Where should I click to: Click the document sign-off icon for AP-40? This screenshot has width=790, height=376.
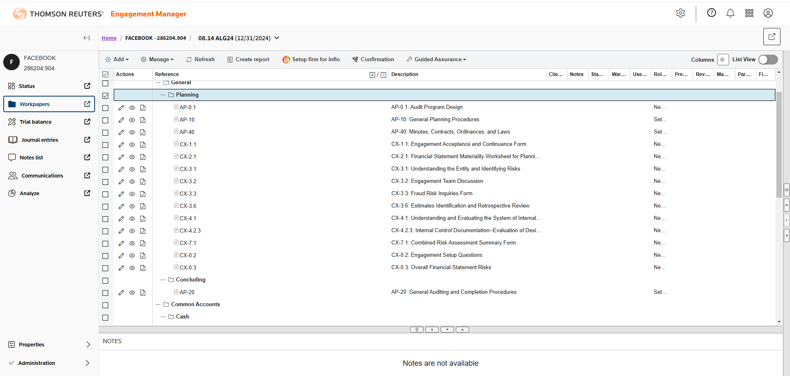pyautogui.click(x=143, y=132)
